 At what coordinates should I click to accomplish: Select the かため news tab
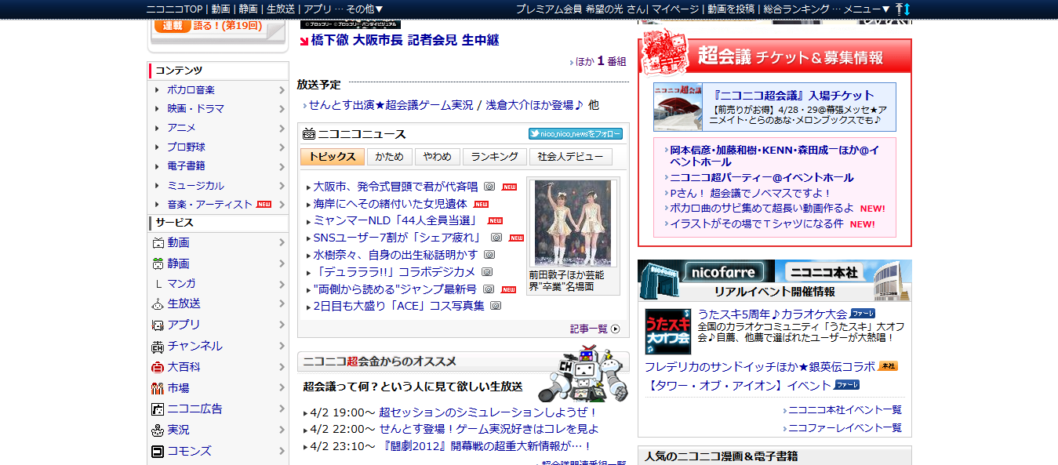[389, 157]
